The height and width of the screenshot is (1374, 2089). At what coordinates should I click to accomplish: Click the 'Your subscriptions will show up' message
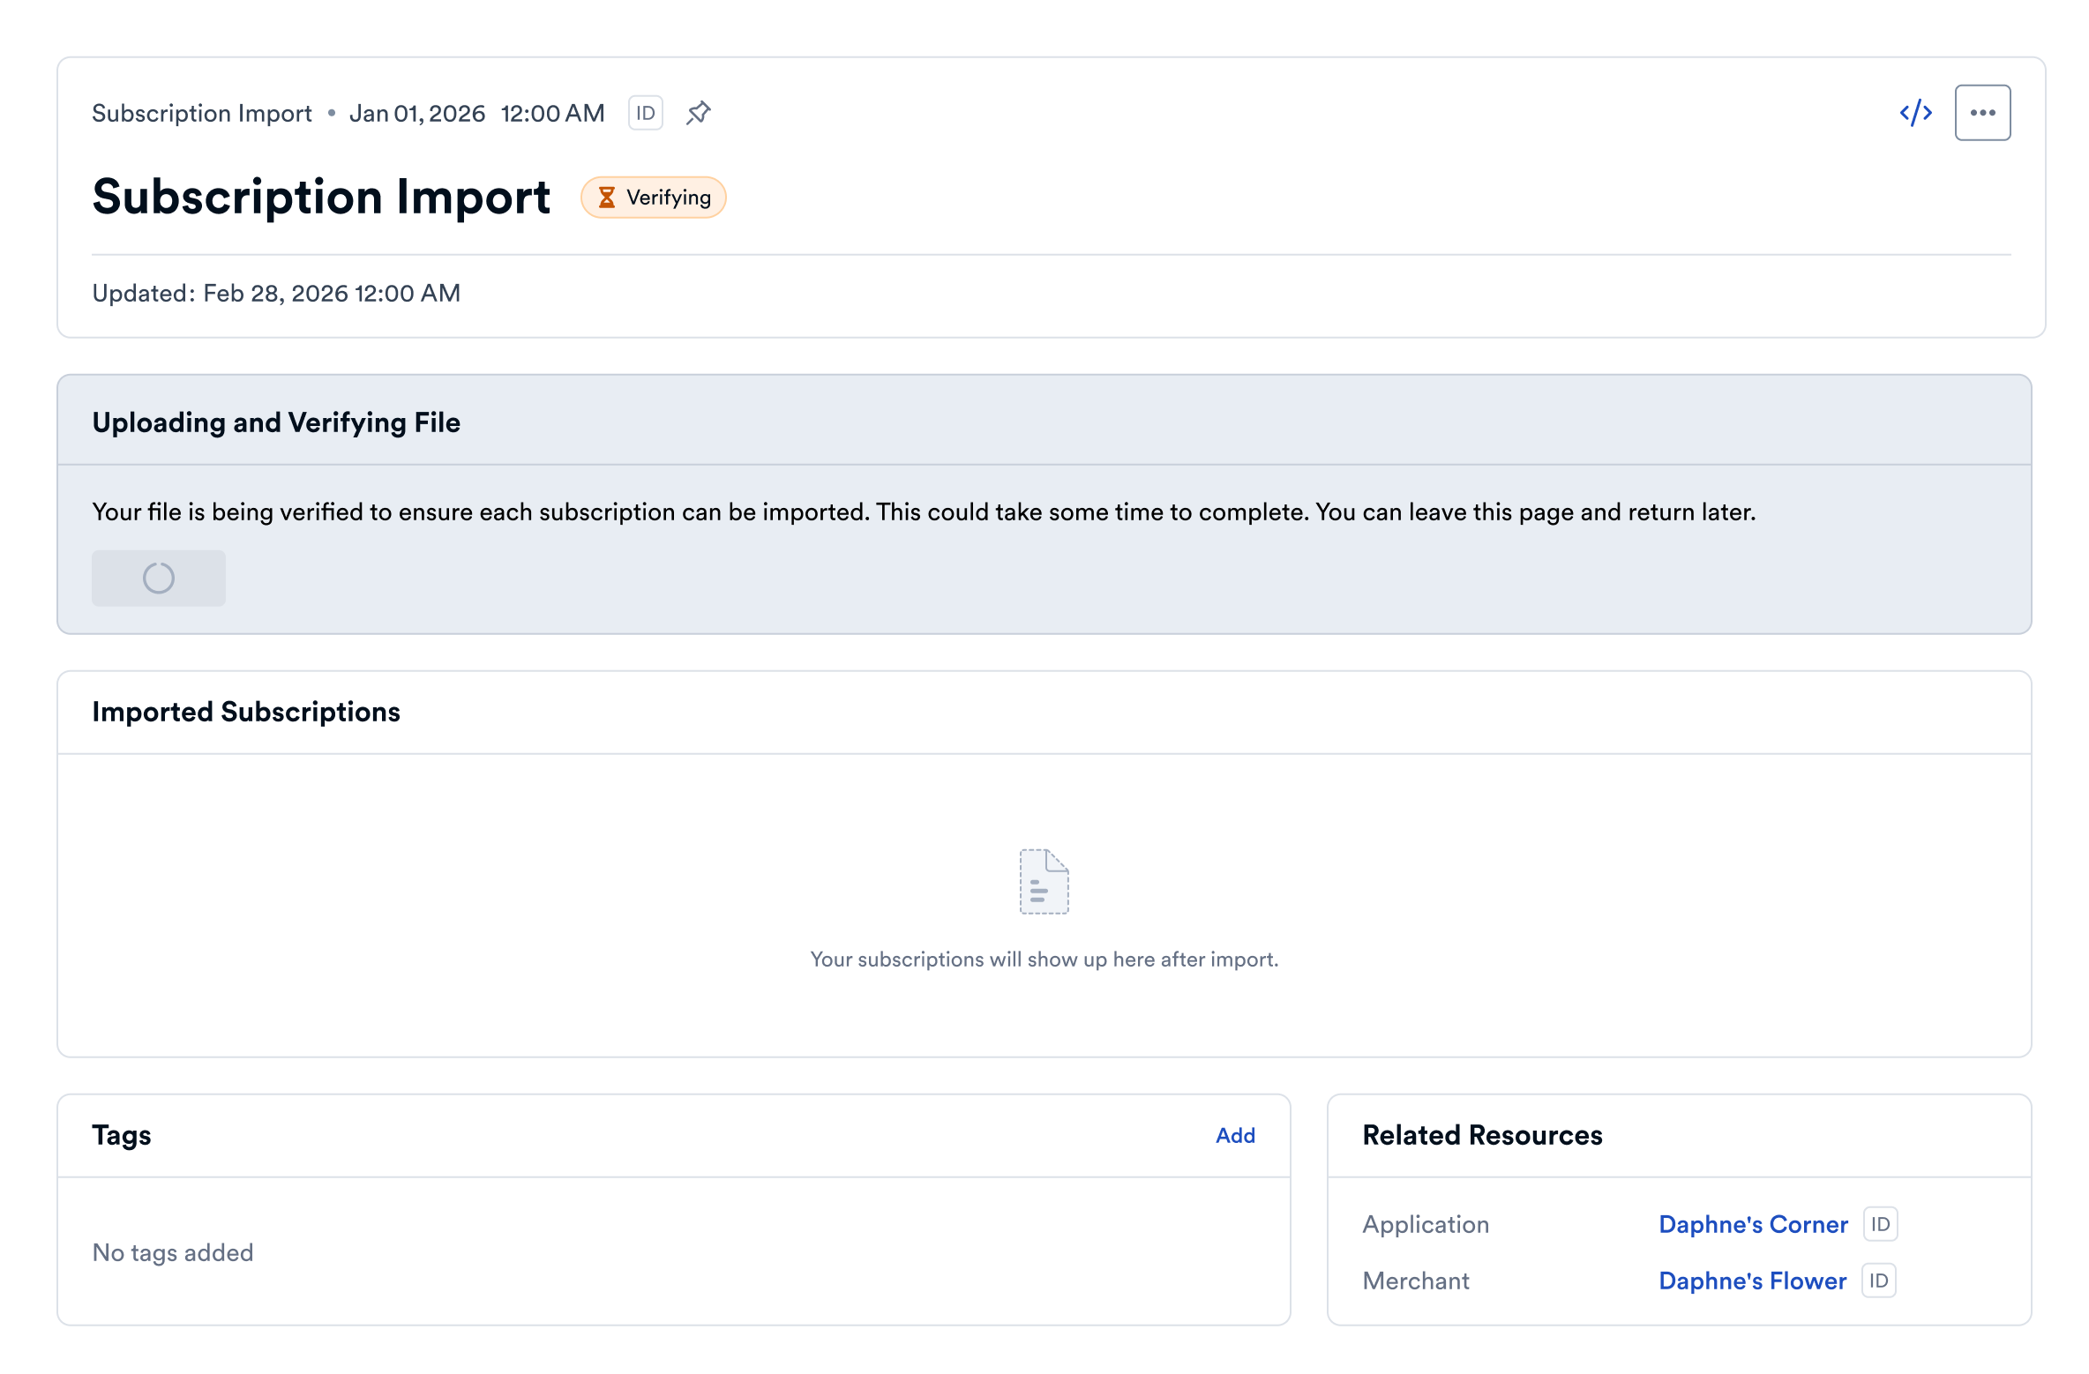(x=1044, y=959)
